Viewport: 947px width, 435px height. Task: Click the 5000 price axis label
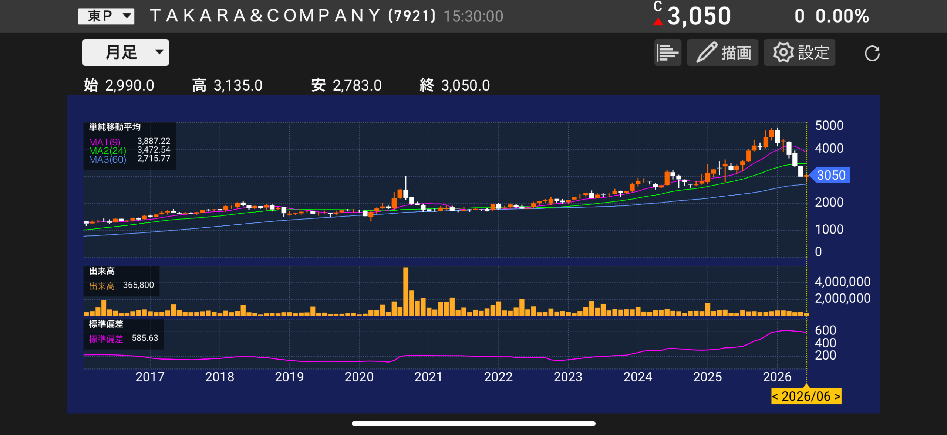(x=829, y=126)
